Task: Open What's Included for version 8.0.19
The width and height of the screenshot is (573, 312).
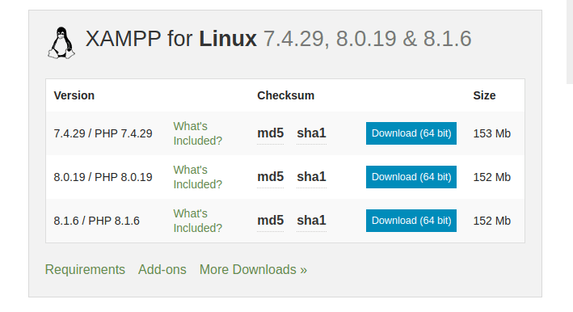Action: pos(198,177)
